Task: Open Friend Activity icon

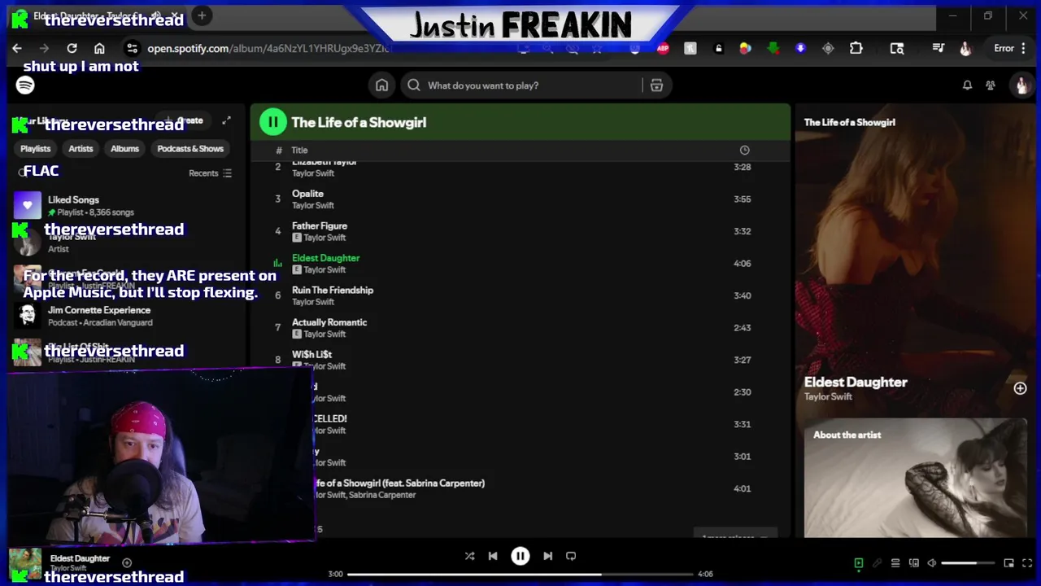Action: (991, 85)
